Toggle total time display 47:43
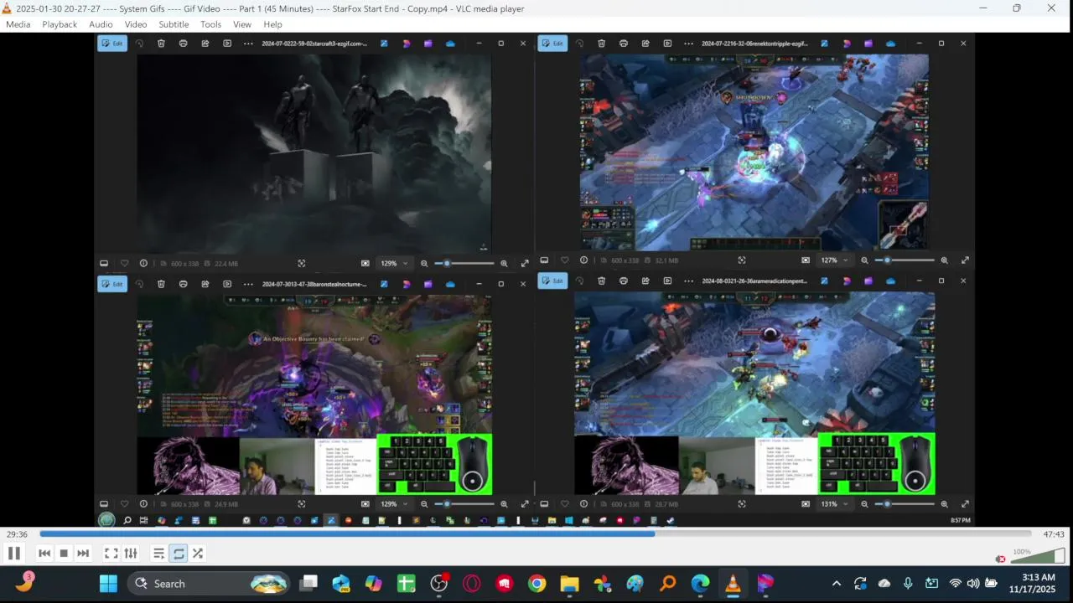Screen dimensions: 1073x603 click(x=1054, y=534)
